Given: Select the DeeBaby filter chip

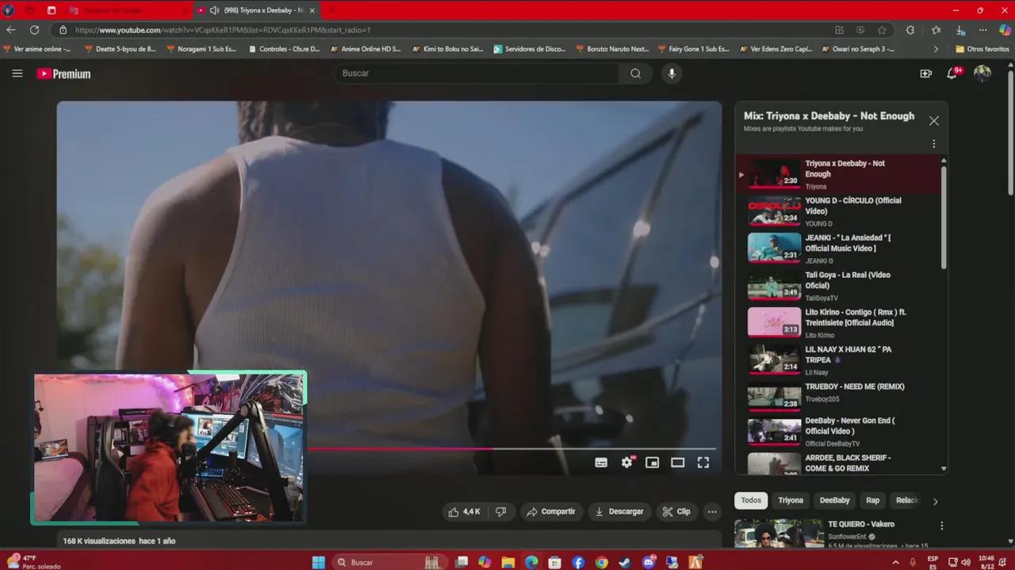Looking at the screenshot, I should 834,500.
